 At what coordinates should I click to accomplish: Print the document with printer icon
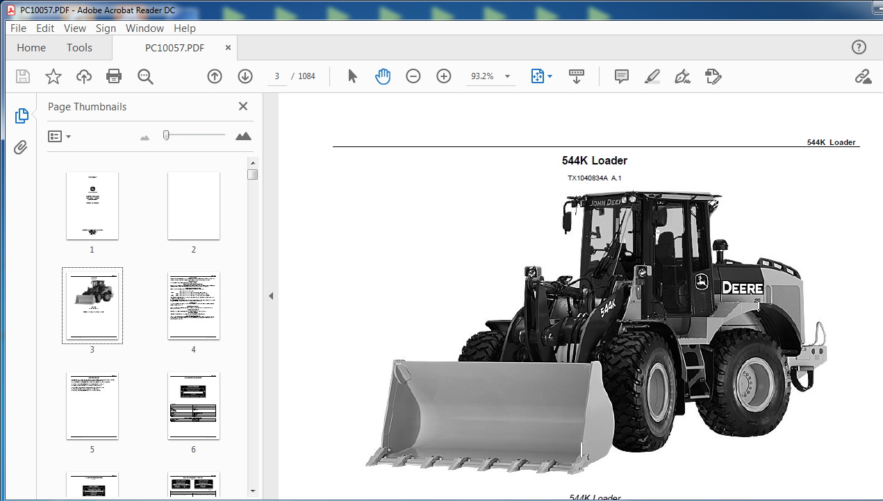click(114, 76)
